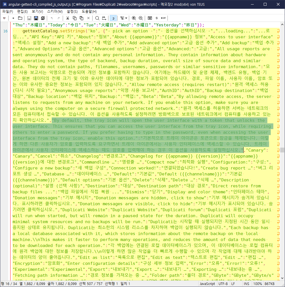This screenshot has width=285, height=287.
Task: Open the Replace (ab arrow) tool
Action: coord(104,18)
